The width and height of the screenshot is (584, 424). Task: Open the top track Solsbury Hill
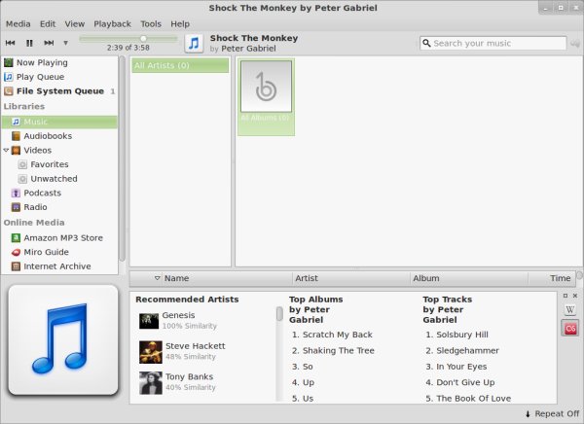click(462, 335)
